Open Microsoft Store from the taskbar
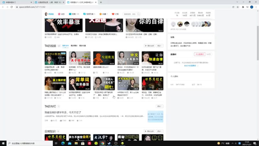The width and height of the screenshot is (259, 146). [83, 143]
